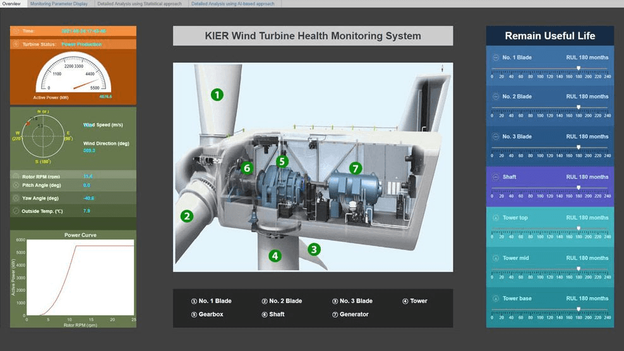Click the Turbine Status icon

tap(16, 44)
